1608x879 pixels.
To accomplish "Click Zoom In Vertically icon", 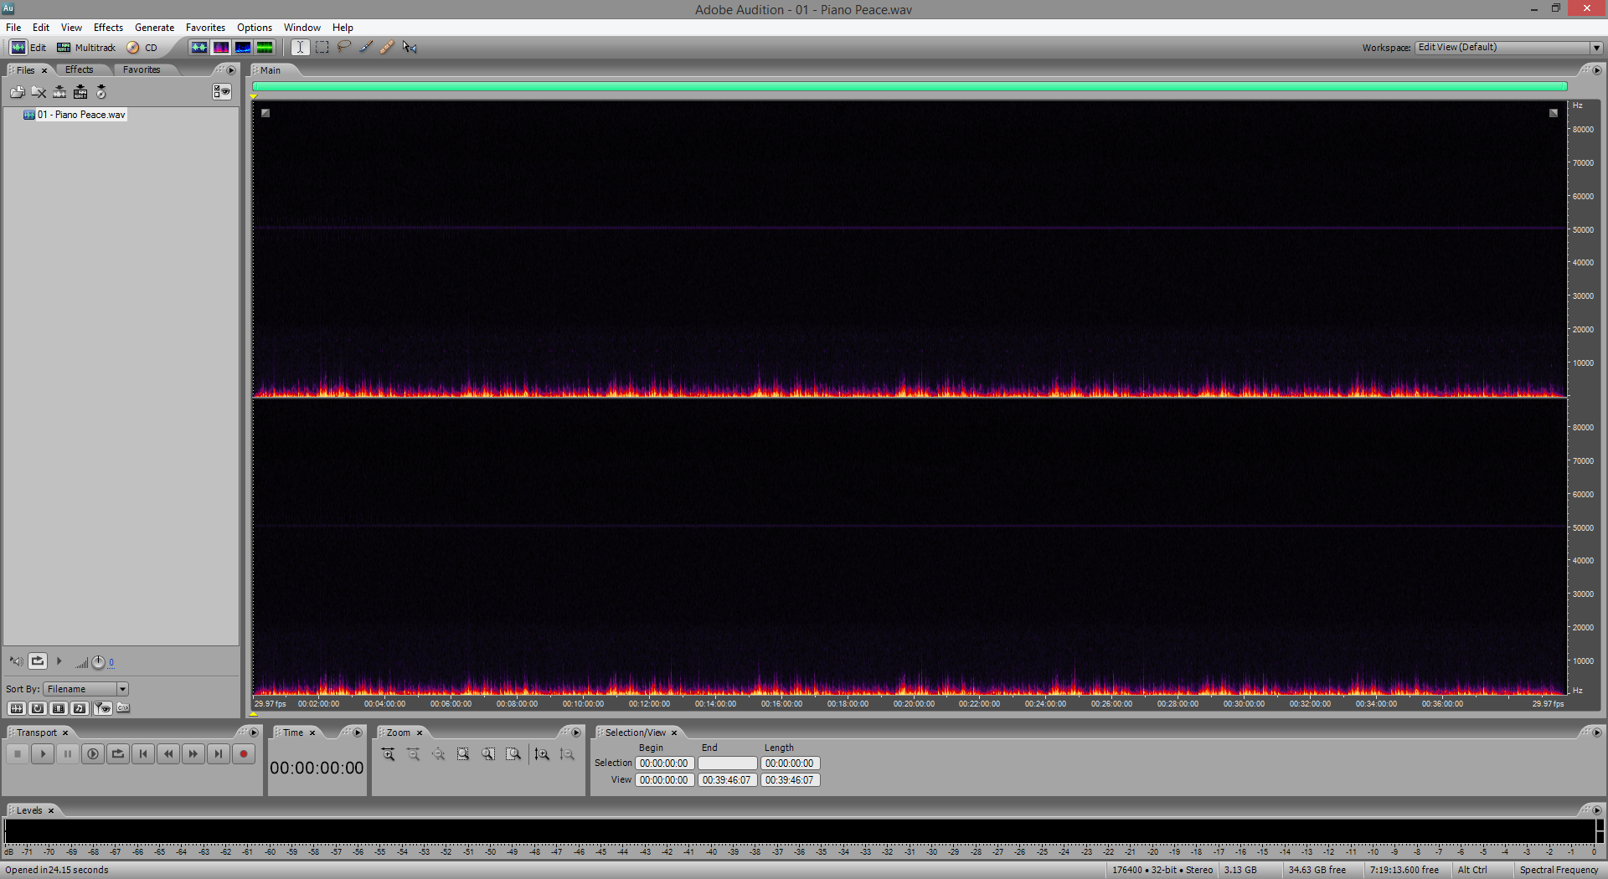I will pos(542,754).
